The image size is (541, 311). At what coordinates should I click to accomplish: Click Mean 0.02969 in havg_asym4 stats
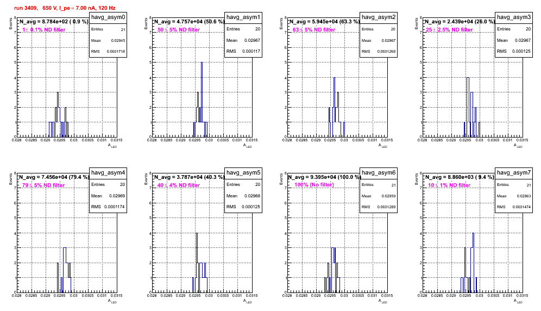click(108, 196)
